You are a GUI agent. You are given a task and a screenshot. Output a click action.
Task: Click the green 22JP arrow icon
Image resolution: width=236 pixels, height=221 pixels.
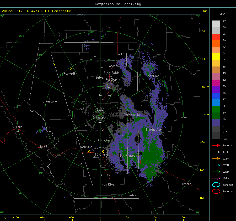point(216,172)
